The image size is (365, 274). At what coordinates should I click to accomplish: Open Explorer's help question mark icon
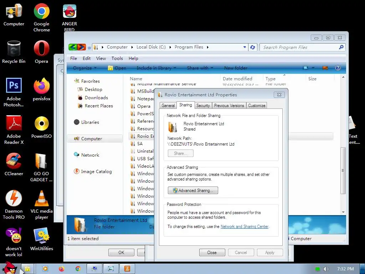338,68
